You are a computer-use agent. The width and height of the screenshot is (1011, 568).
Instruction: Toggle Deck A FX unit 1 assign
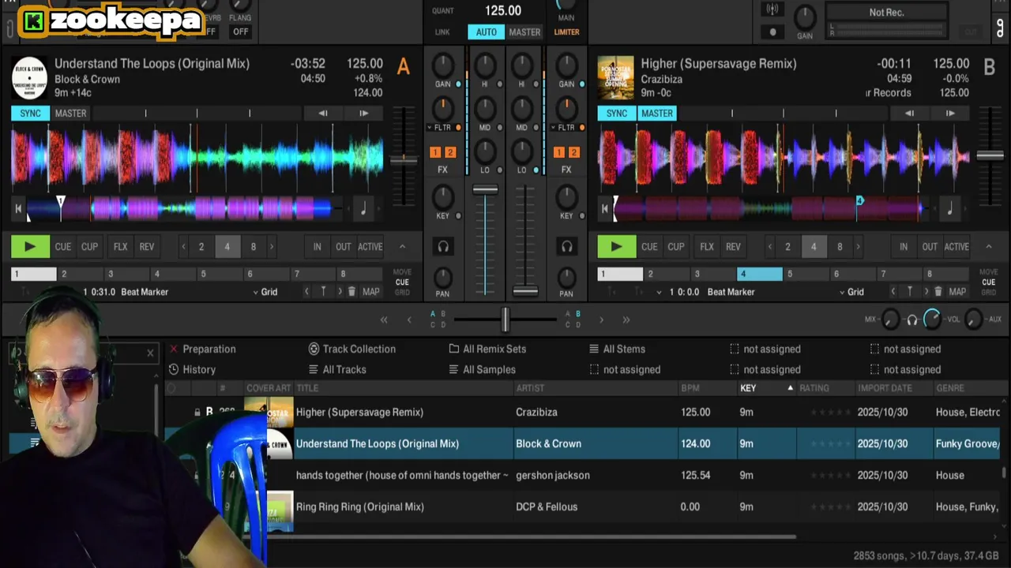[435, 152]
